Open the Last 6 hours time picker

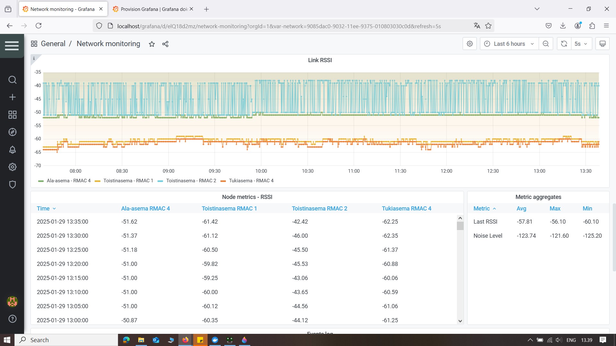point(509,44)
